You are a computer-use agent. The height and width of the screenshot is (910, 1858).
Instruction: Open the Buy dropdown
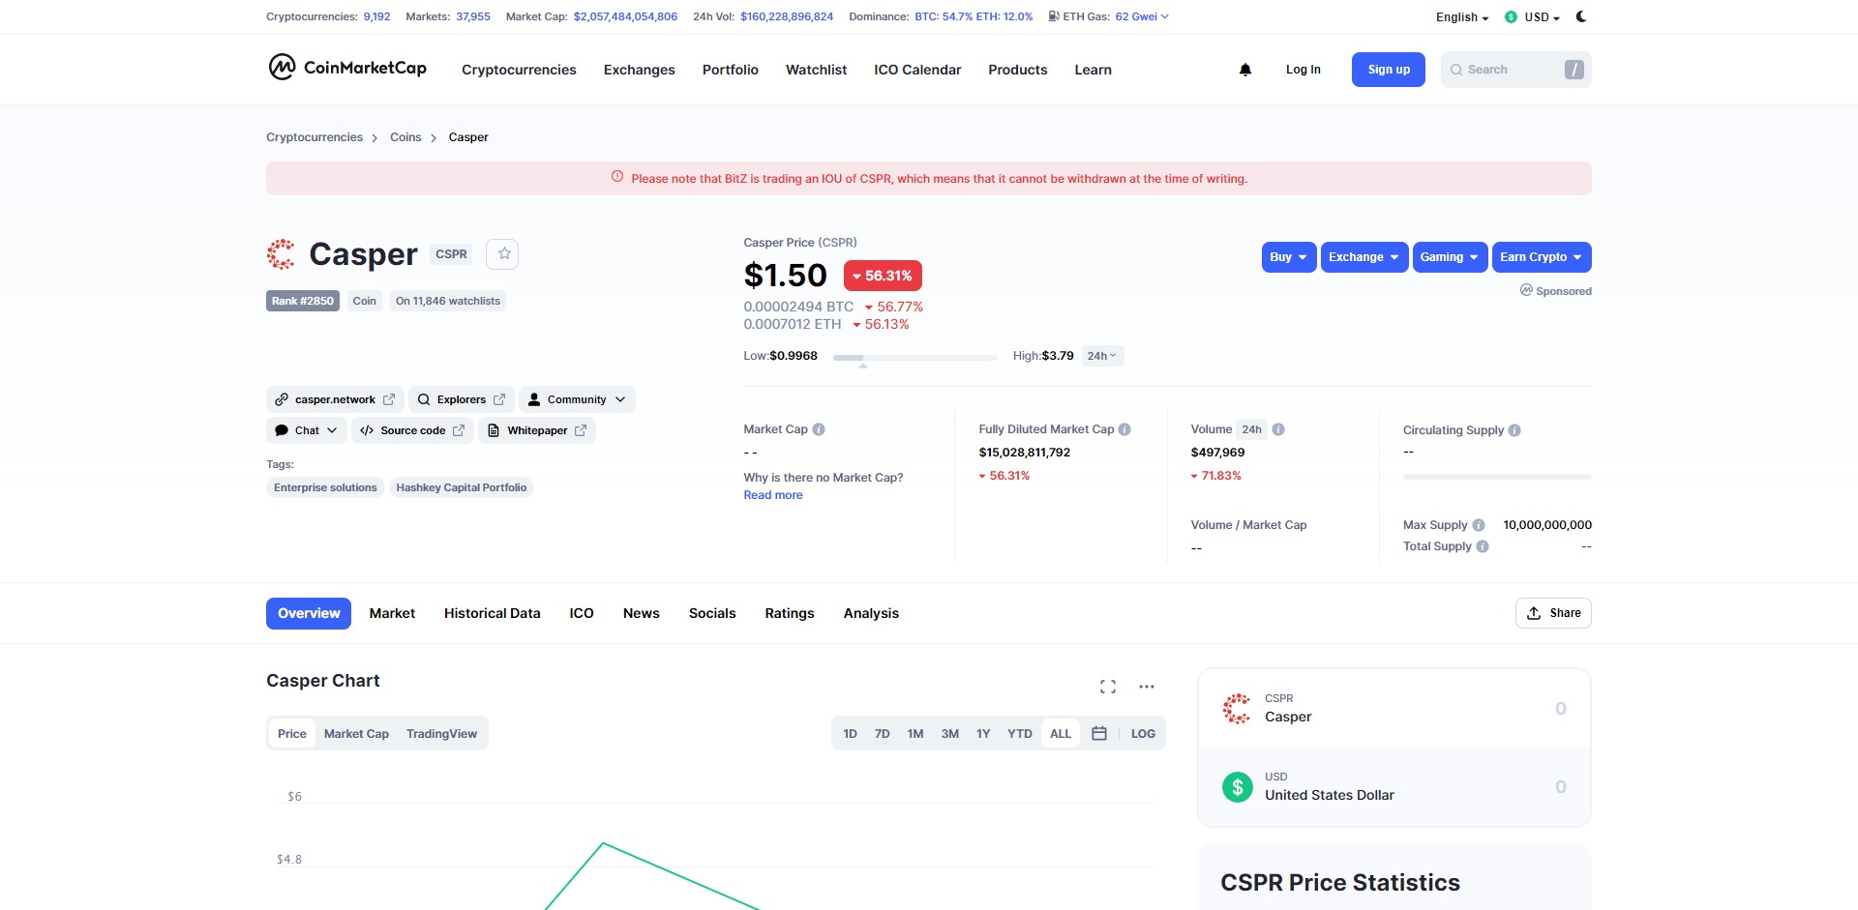tap(1287, 256)
